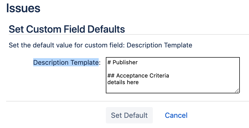
Task: Click the highlighted Description Template label
Action: click(66, 62)
